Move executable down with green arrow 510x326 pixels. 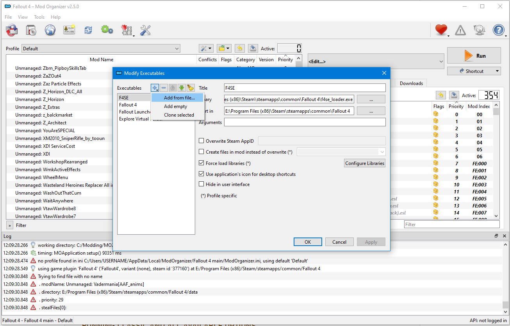pyautogui.click(x=182, y=88)
